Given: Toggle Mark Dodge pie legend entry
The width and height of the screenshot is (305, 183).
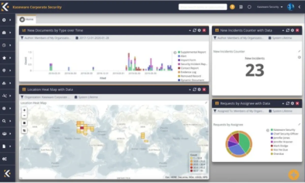Looking at the screenshot, I should (279, 146).
